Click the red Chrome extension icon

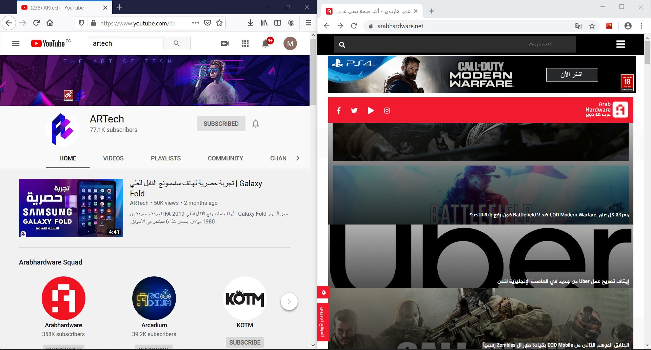[x=609, y=26]
